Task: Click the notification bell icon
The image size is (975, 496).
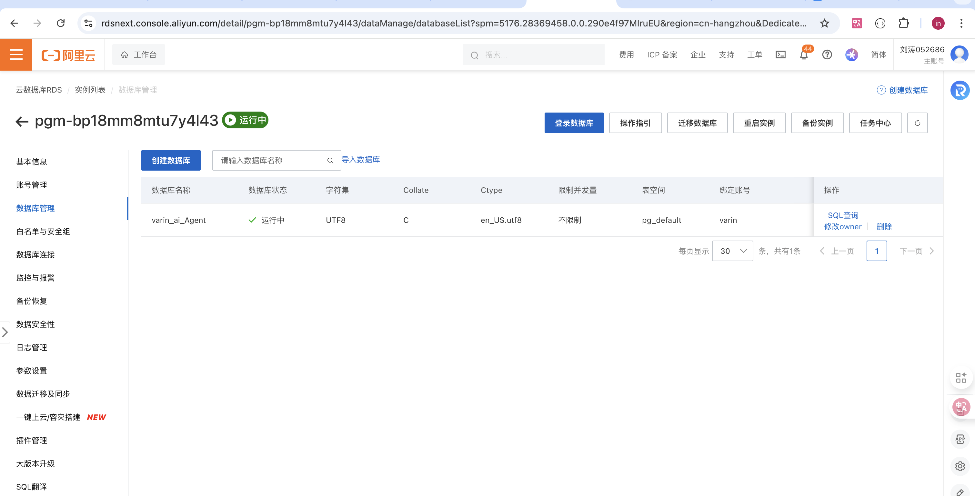Action: click(x=804, y=55)
